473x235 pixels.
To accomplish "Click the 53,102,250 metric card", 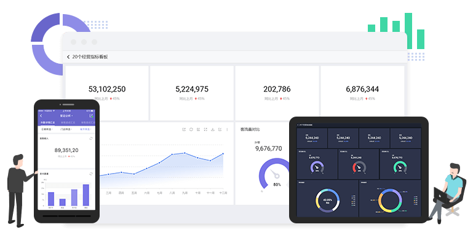I will tap(107, 93).
